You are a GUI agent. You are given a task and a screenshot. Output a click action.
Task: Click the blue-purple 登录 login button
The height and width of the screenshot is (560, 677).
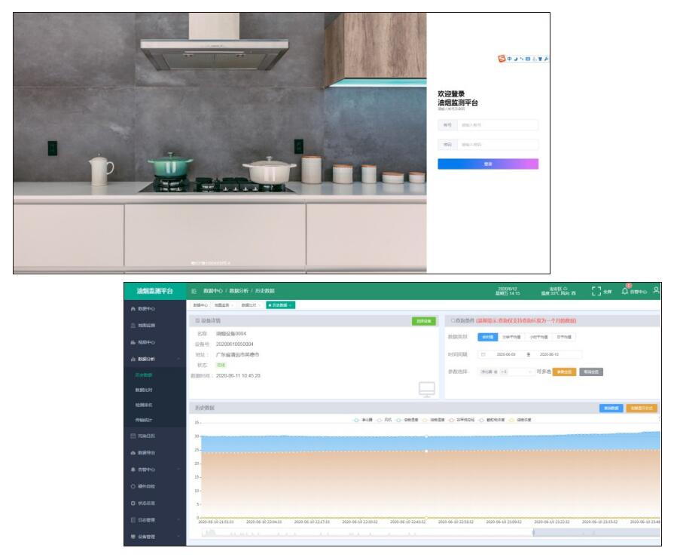tap(488, 164)
